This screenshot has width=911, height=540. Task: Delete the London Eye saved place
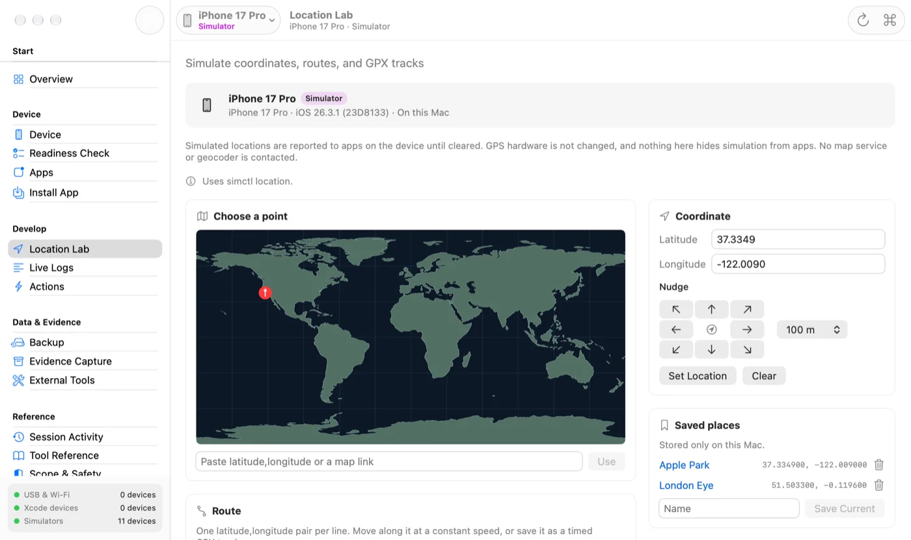coord(879,485)
